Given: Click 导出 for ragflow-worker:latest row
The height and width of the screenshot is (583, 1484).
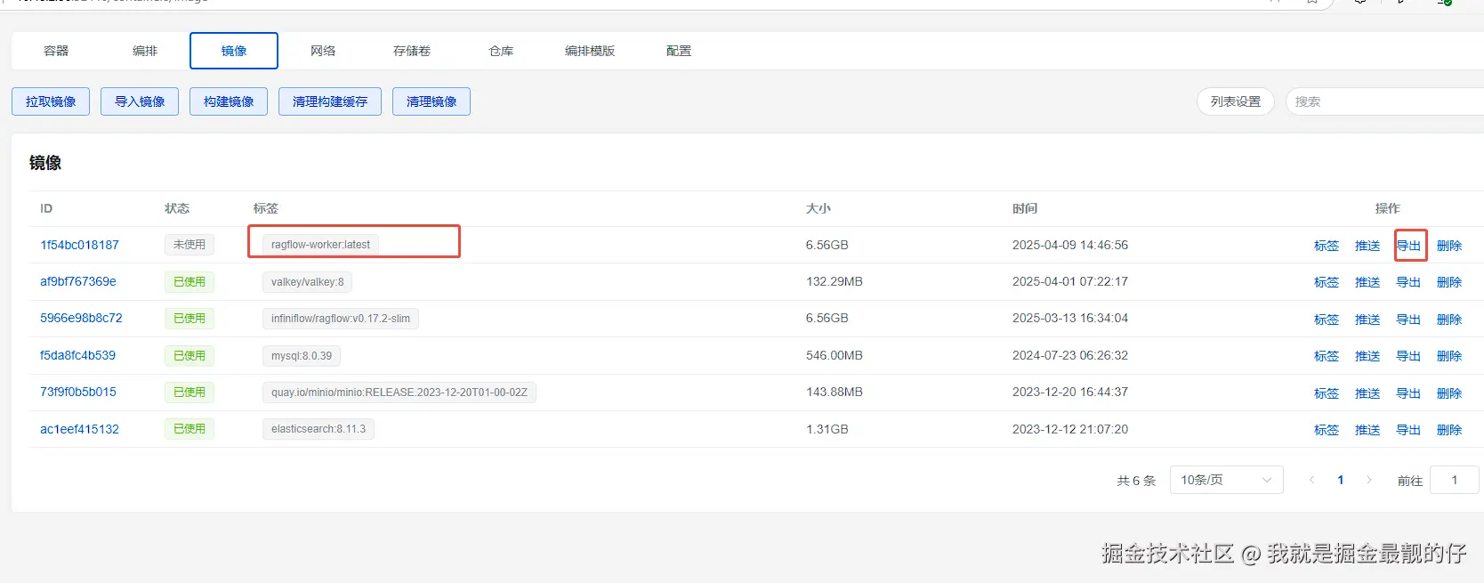Looking at the screenshot, I should 1408,246.
